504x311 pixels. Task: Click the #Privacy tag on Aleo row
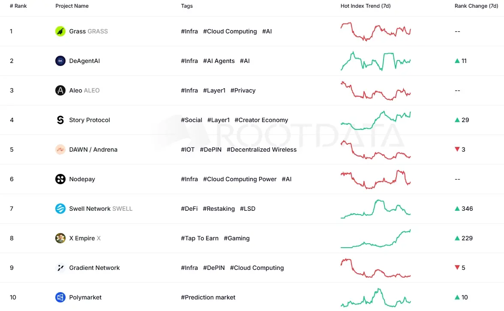243,90
